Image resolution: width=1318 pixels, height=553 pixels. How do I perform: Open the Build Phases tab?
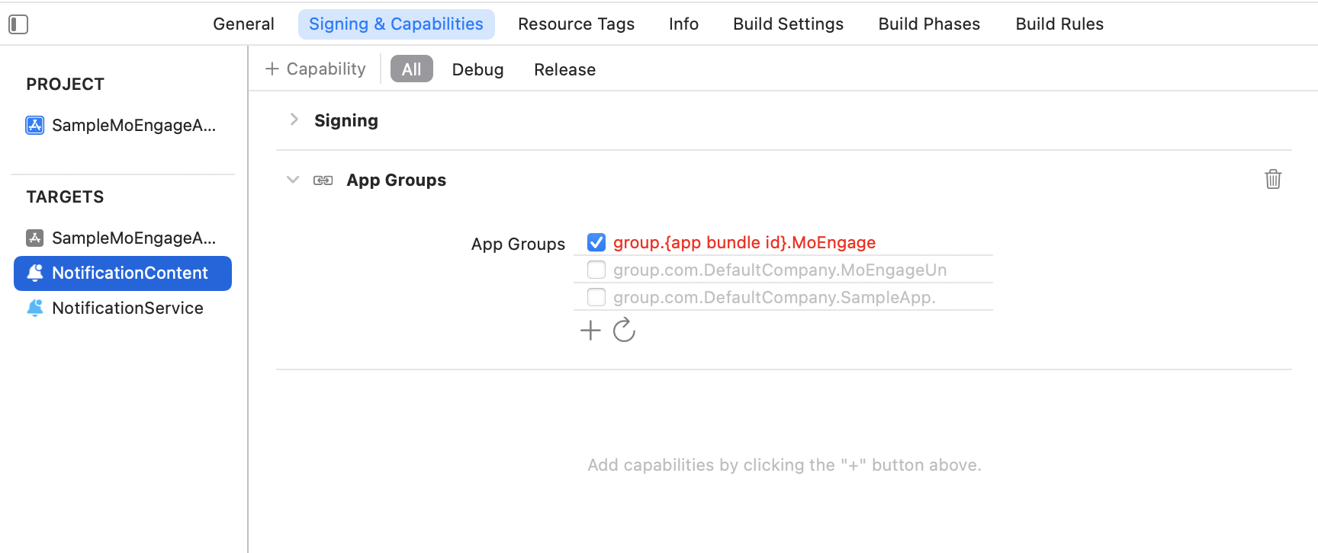click(929, 24)
